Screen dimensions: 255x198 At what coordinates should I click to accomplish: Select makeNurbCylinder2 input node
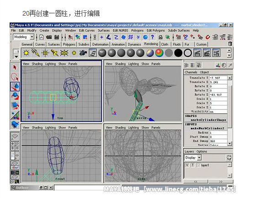207,128
